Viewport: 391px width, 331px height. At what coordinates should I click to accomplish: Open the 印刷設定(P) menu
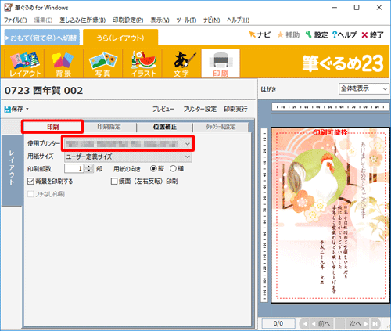127,20
